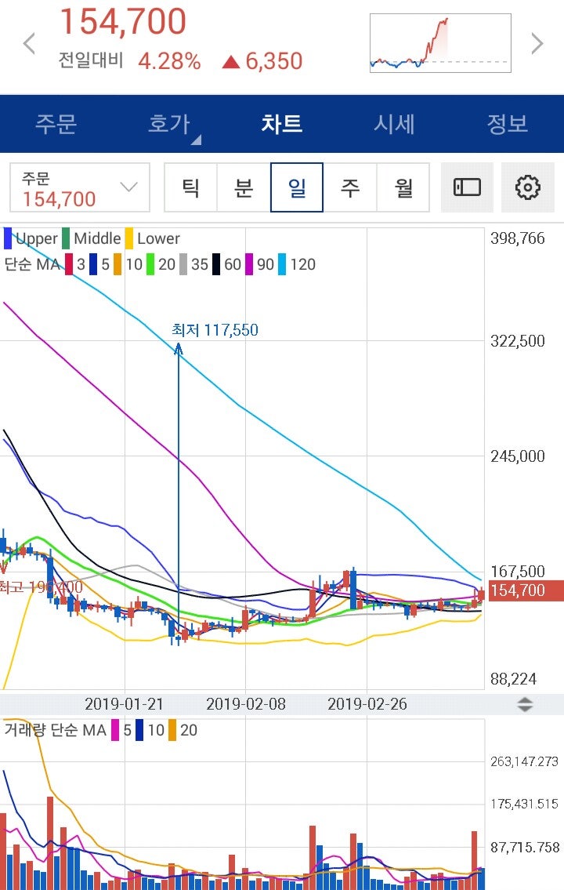Screen dimensions: 564x890
Task: Select the 주 weekly chart interval
Action: click(x=350, y=187)
